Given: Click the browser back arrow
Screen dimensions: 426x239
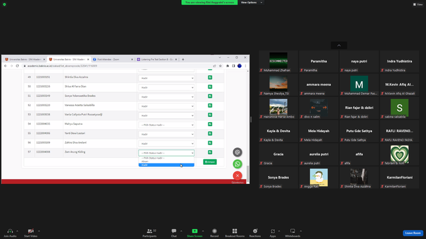Looking at the screenshot, I should point(5,66).
